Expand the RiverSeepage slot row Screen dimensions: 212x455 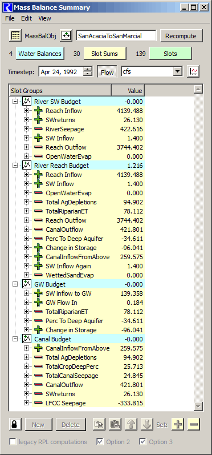27,129
